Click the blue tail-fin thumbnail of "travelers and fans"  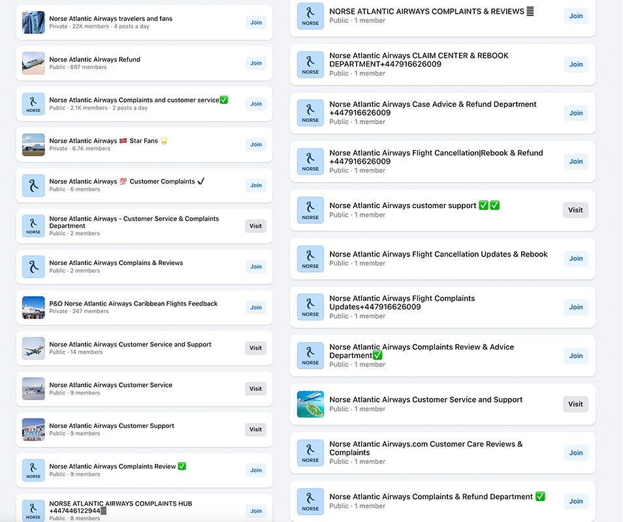coord(33,22)
